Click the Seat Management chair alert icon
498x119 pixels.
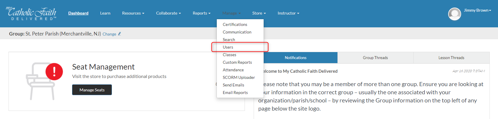[44, 81]
